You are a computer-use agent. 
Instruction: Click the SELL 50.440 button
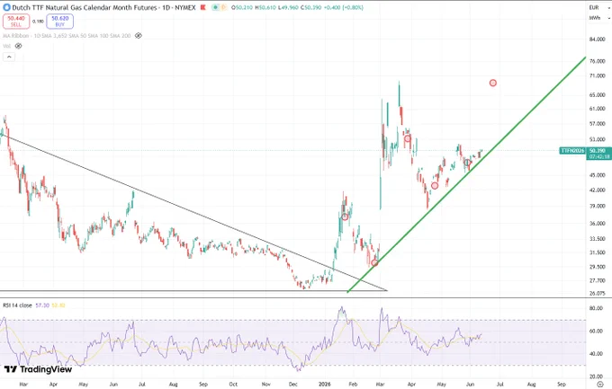coord(16,22)
